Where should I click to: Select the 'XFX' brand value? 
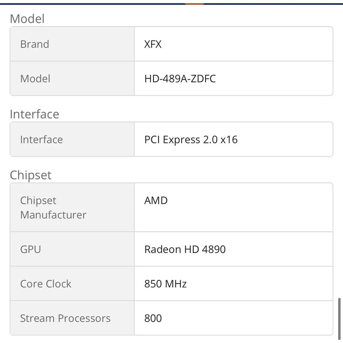(x=153, y=44)
